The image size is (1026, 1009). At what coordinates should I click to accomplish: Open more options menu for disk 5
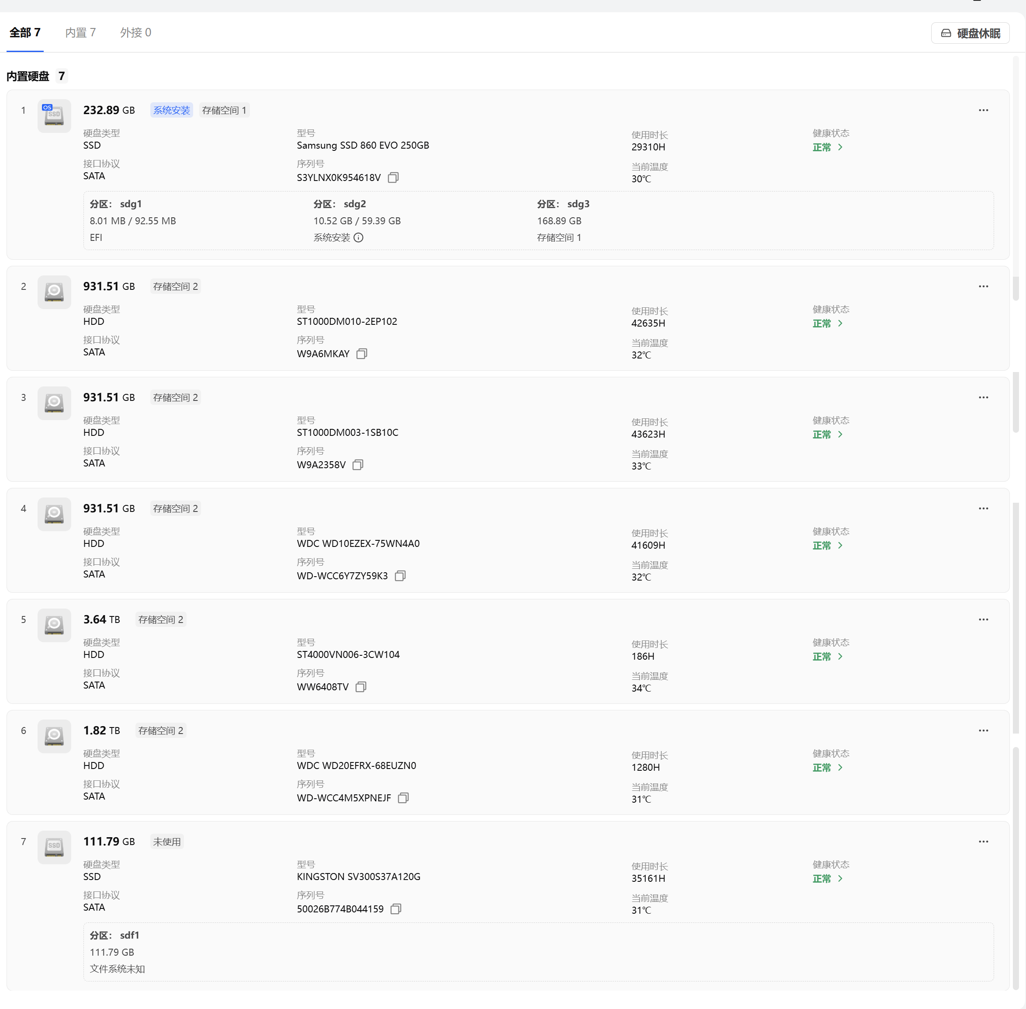coord(983,619)
